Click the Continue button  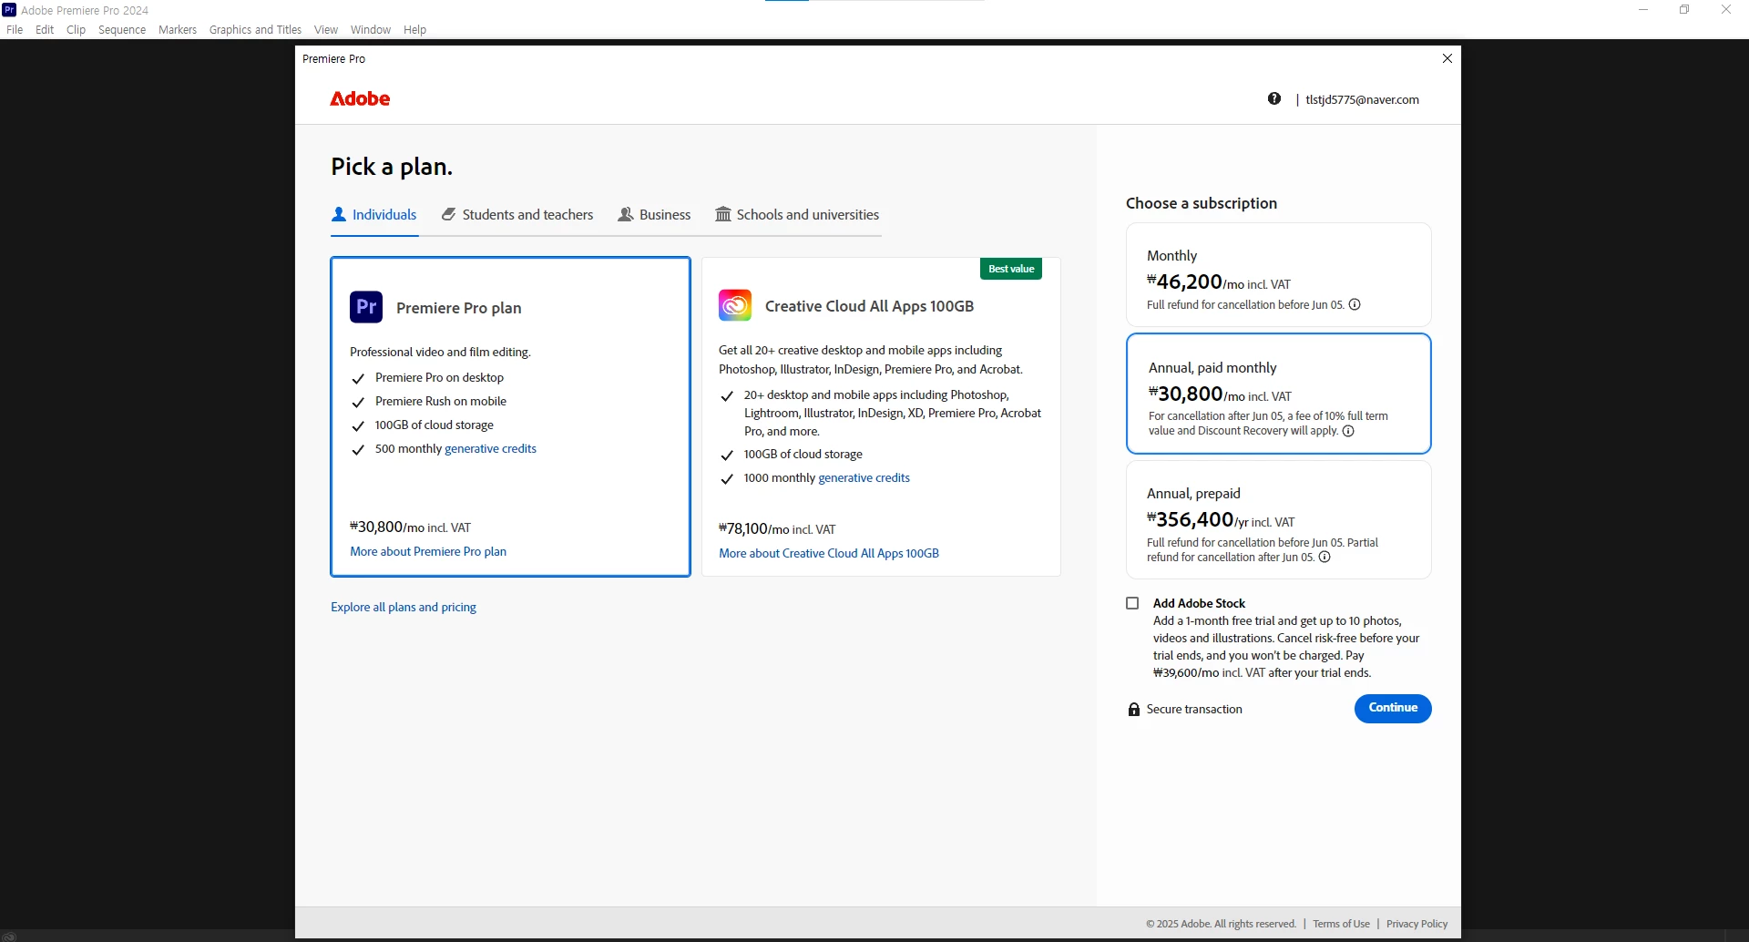[1393, 708]
